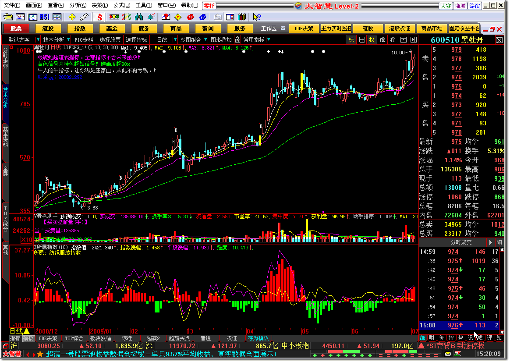Image resolution: width=510 pixels, height=362 pixels.
Task: Click the grid crosshair 田 icon
Action: point(362,40)
